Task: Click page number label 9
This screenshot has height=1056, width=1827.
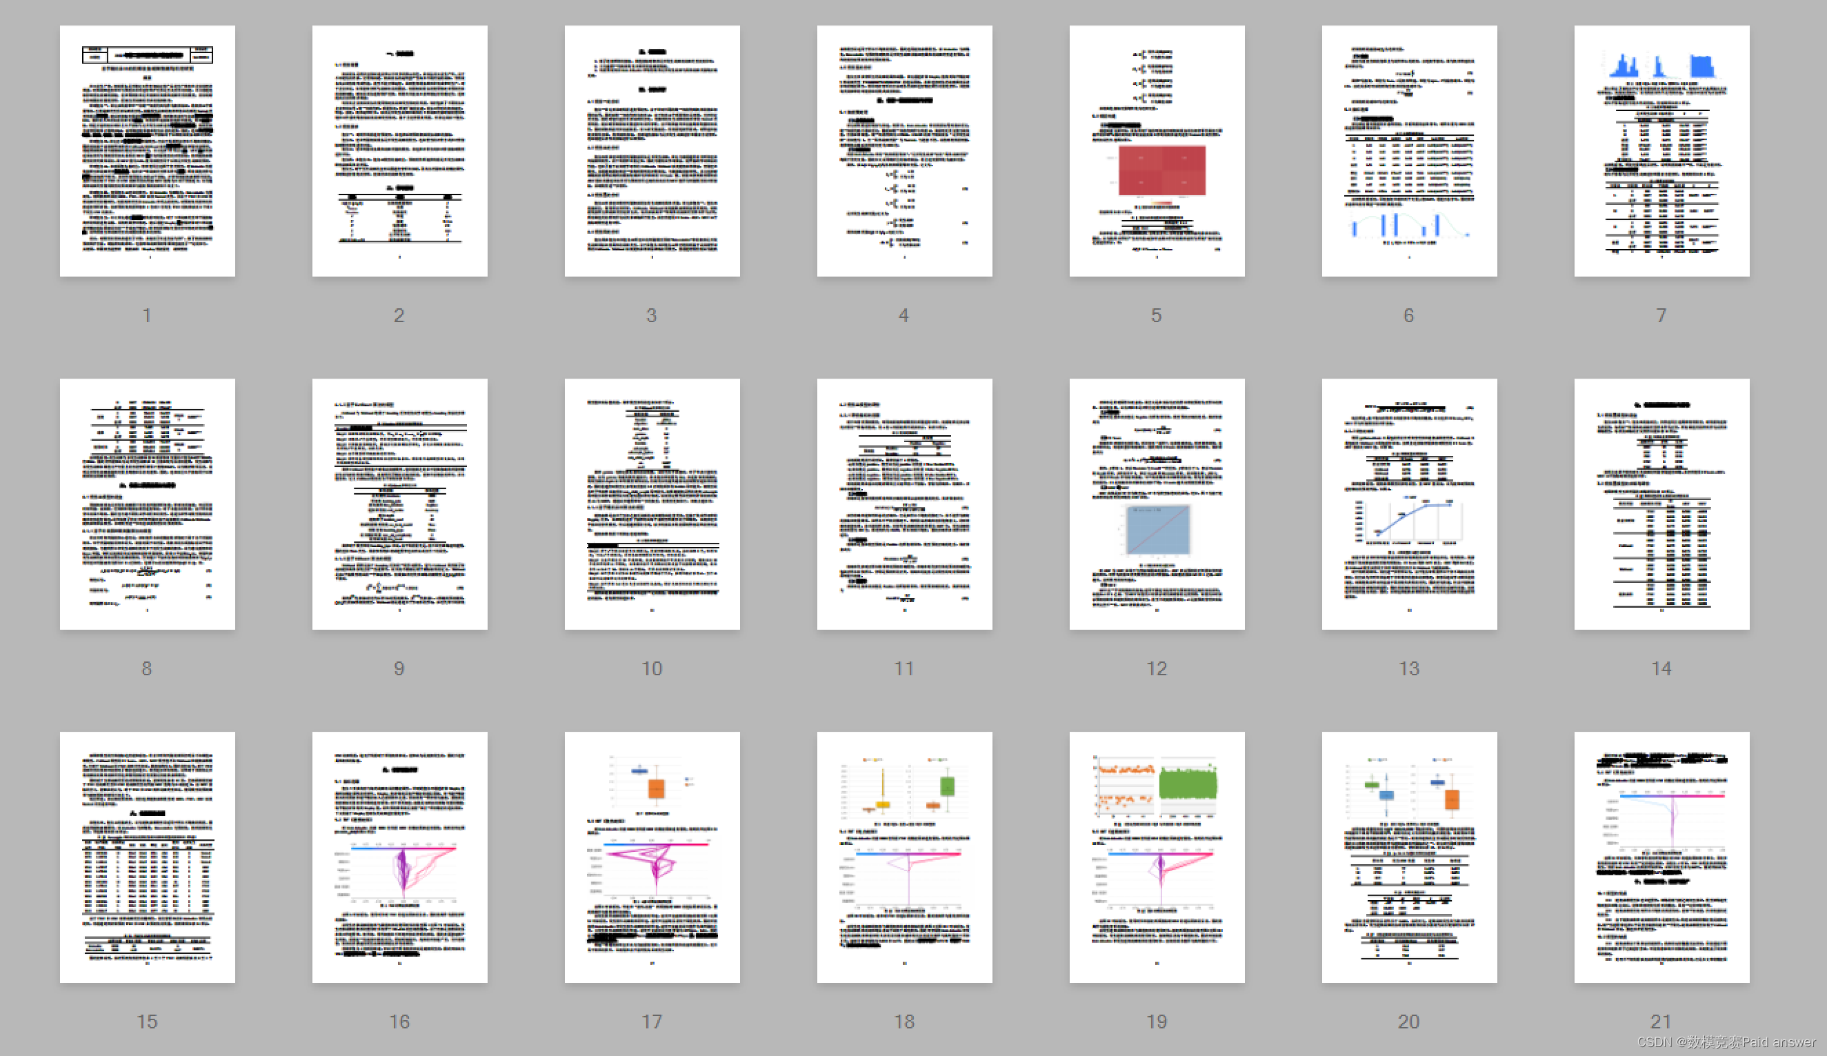Action: coord(399,668)
